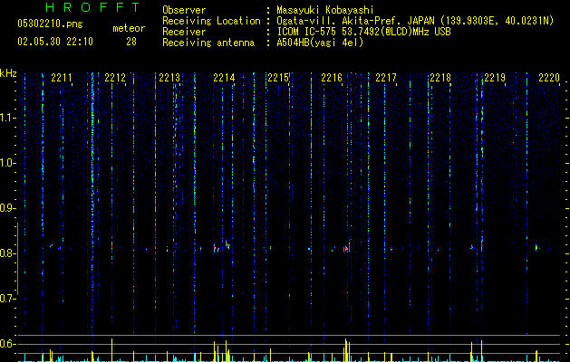The image size is (570, 362).
Task: Click the HROFFT title text
Action: [93, 7]
